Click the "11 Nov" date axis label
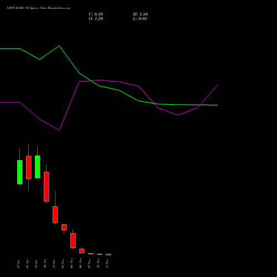 (x=107, y=263)
